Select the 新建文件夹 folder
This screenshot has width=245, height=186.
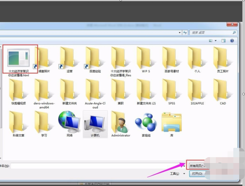[x=69, y=92]
